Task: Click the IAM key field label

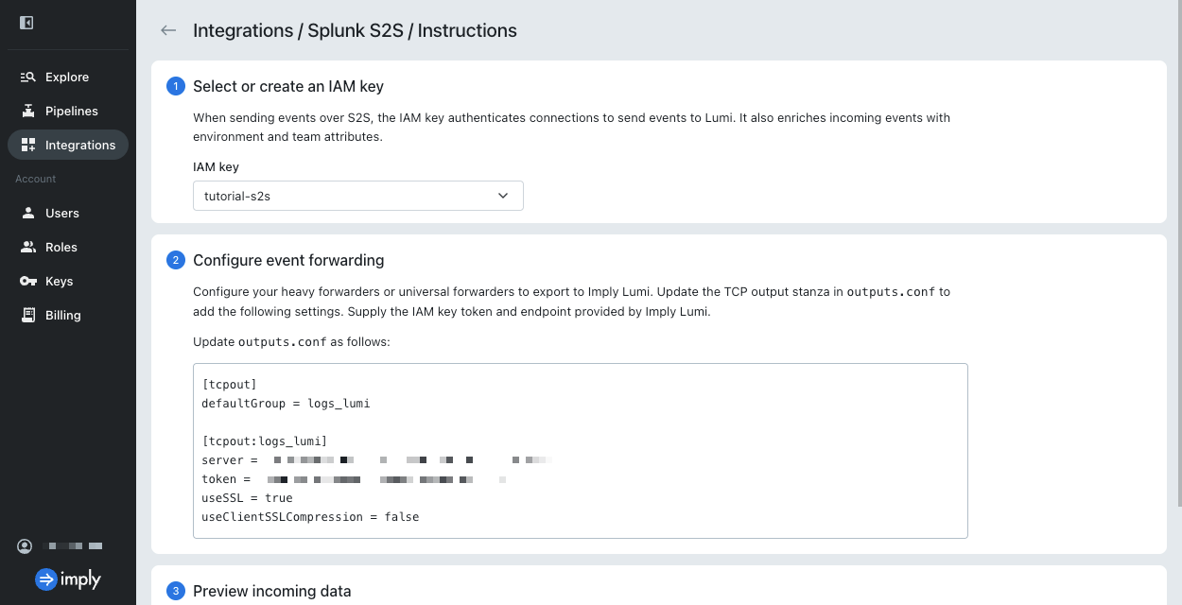Action: point(216,166)
